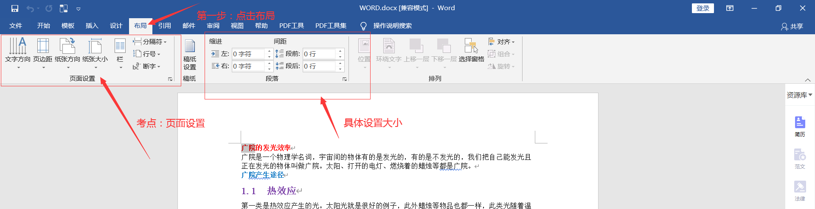
Task: Switch to the 审阅 tab
Action: click(x=213, y=26)
